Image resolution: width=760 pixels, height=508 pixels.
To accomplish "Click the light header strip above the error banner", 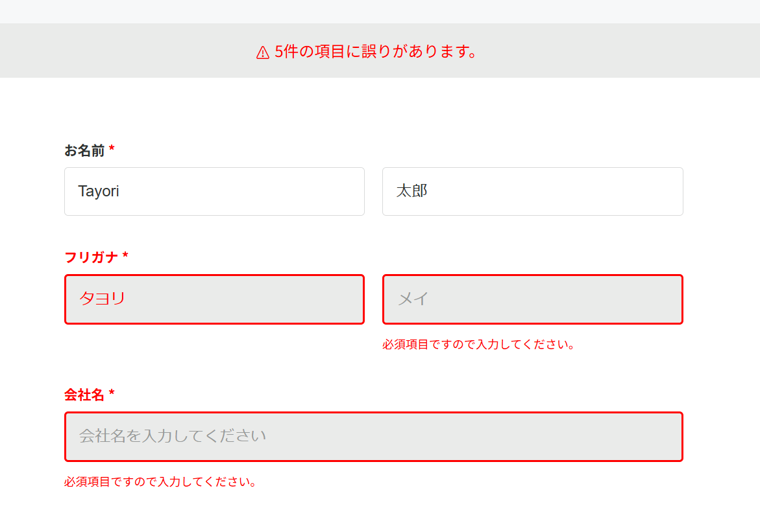I will [380, 11].
